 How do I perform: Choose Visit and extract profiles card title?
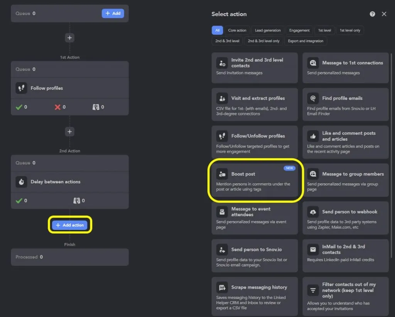click(x=258, y=98)
